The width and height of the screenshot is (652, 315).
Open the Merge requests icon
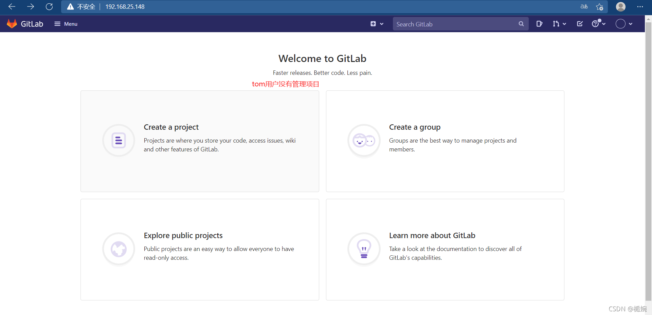point(556,24)
